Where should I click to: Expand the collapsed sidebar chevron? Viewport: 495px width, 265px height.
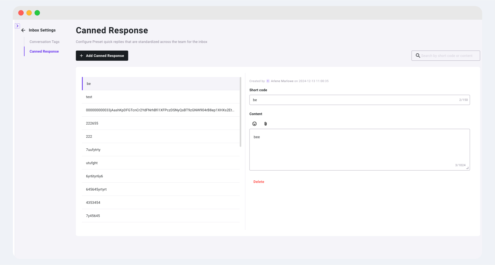[x=17, y=26]
